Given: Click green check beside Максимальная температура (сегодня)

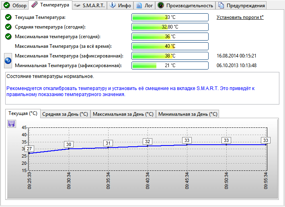Looking at the screenshot, I should point(8,37).
